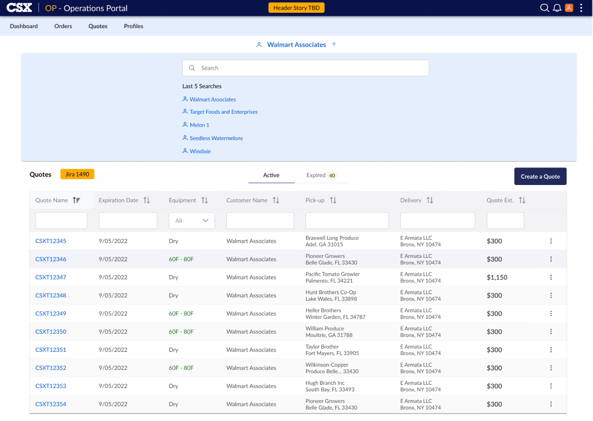The width and height of the screenshot is (593, 421).
Task: Open row actions menu for CSXT12347
Action: pos(551,277)
